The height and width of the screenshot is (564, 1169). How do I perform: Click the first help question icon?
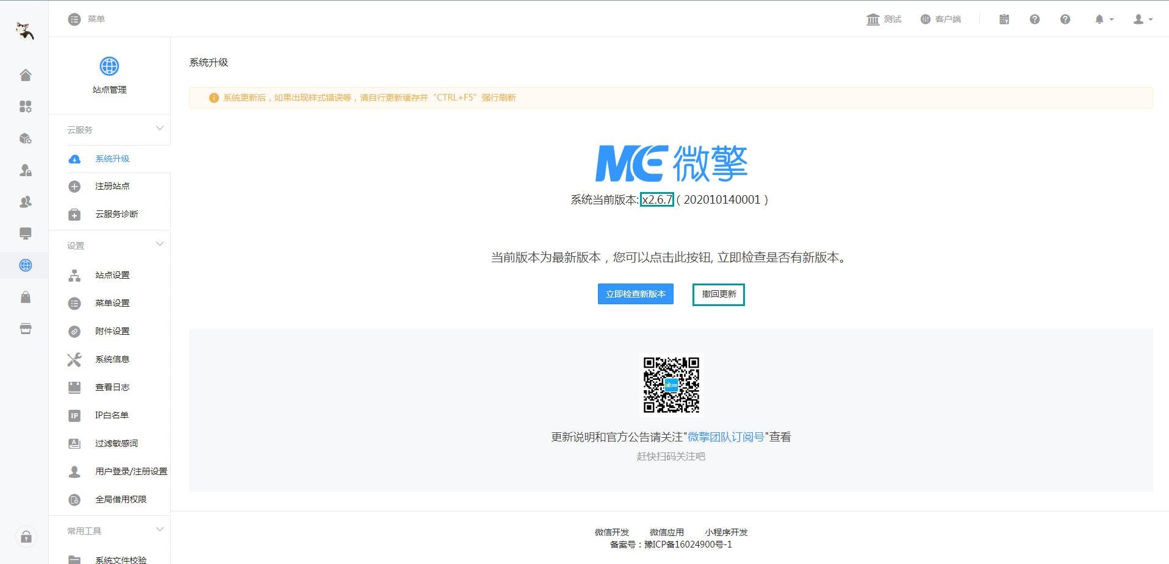click(1035, 20)
